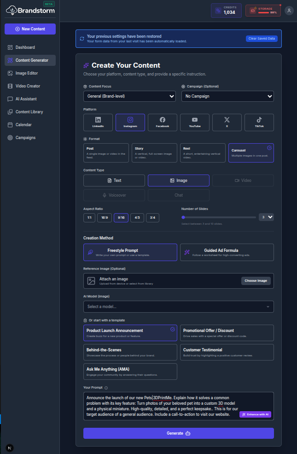The width and height of the screenshot is (297, 454).
Task: Expand the Campaign dropdown
Action: 227,96
